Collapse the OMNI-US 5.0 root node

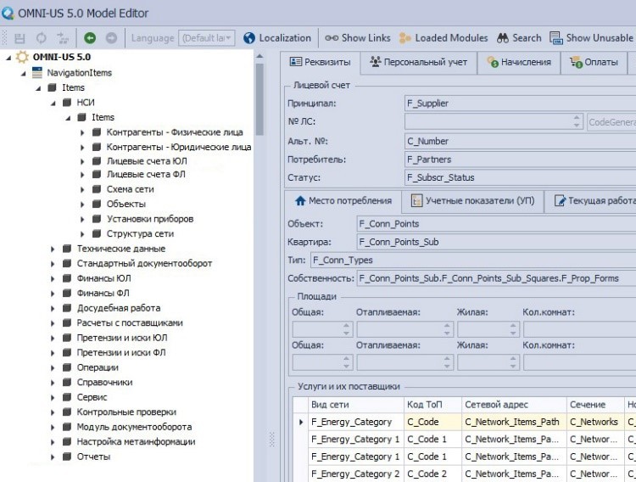(x=8, y=58)
